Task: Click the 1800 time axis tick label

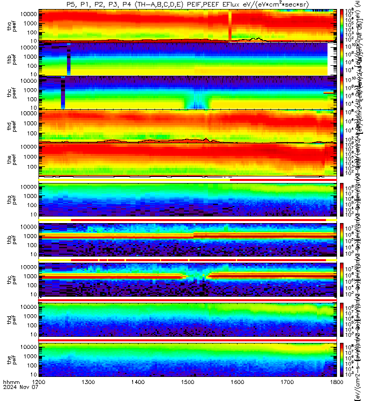Action: click(x=336, y=382)
